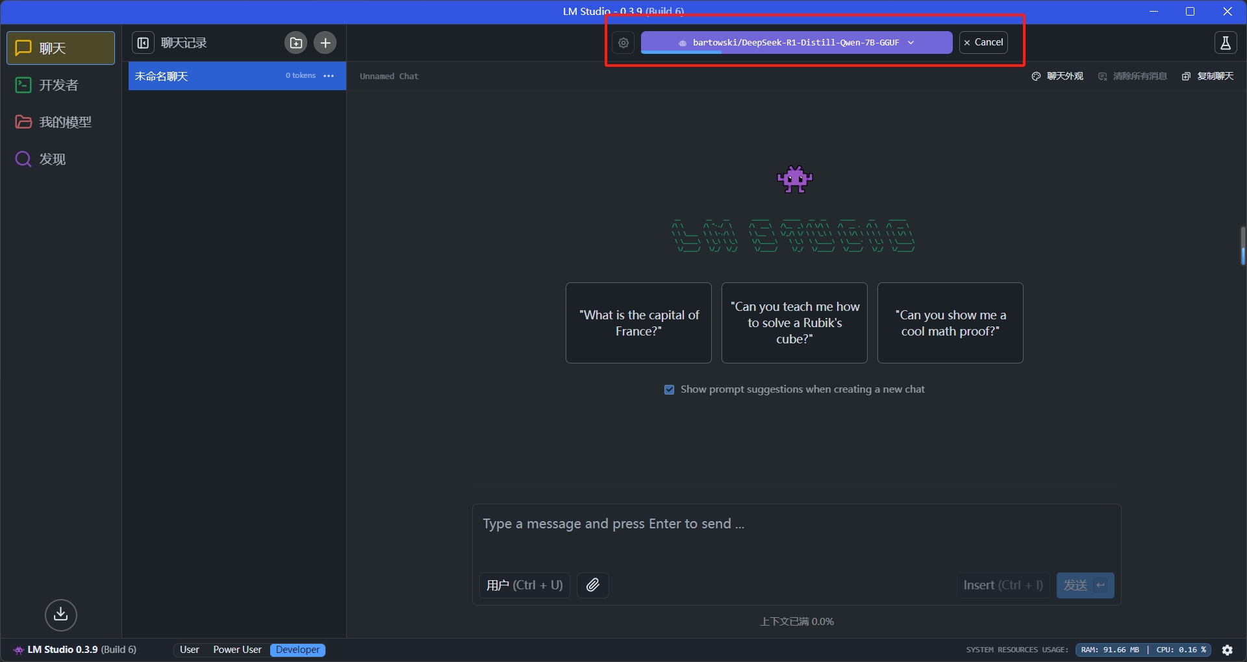
Task: Click LM Studio 0.3.9 version label
Action: tap(75, 650)
